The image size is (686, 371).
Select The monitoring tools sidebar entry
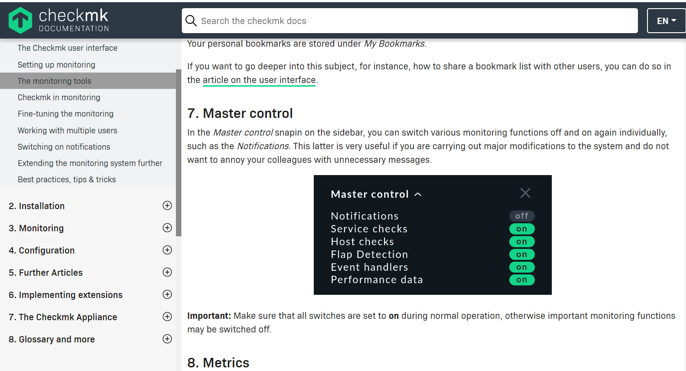pyautogui.click(x=54, y=81)
